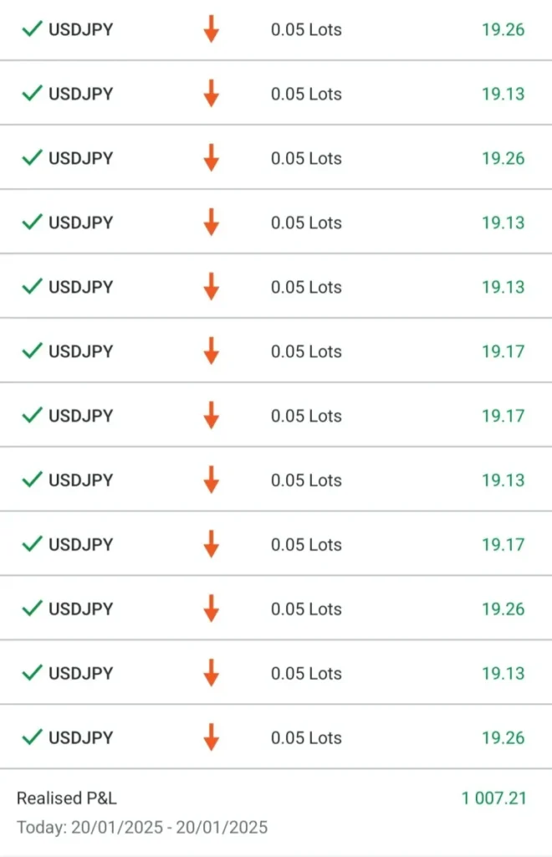Click the orange down arrow in the second row
The height and width of the screenshot is (857, 552).
(x=211, y=94)
